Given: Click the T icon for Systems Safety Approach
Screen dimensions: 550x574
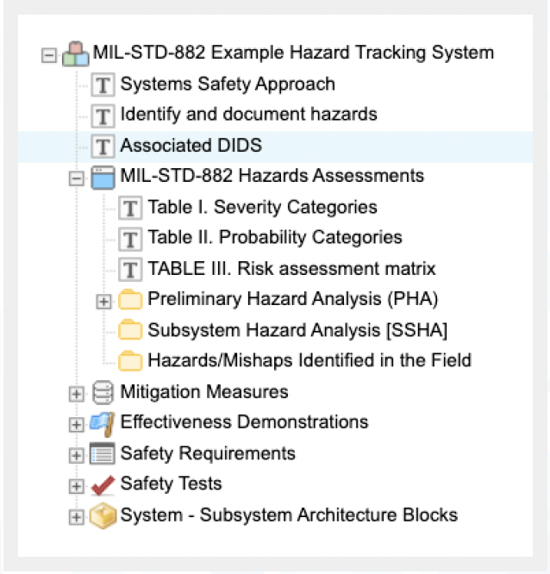Looking at the screenshot, I should pos(103,85).
